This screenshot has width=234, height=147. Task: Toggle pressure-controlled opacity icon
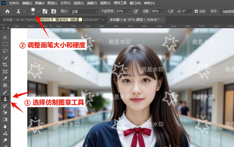click(136, 11)
